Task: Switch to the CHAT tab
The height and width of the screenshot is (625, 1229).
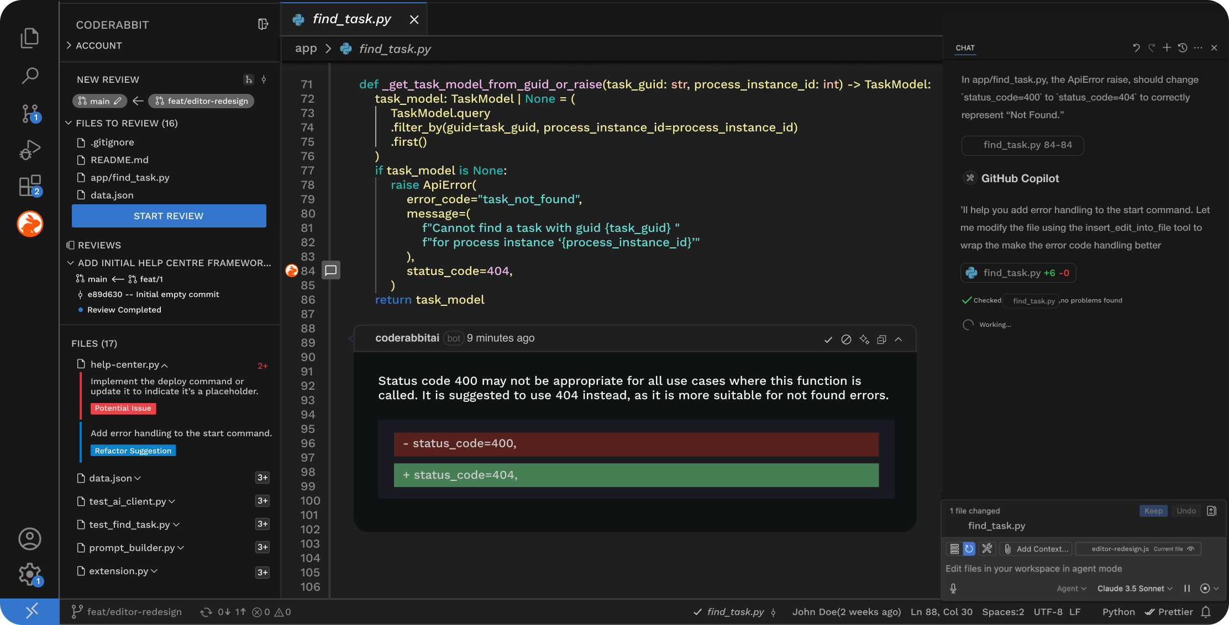Action: click(x=964, y=48)
